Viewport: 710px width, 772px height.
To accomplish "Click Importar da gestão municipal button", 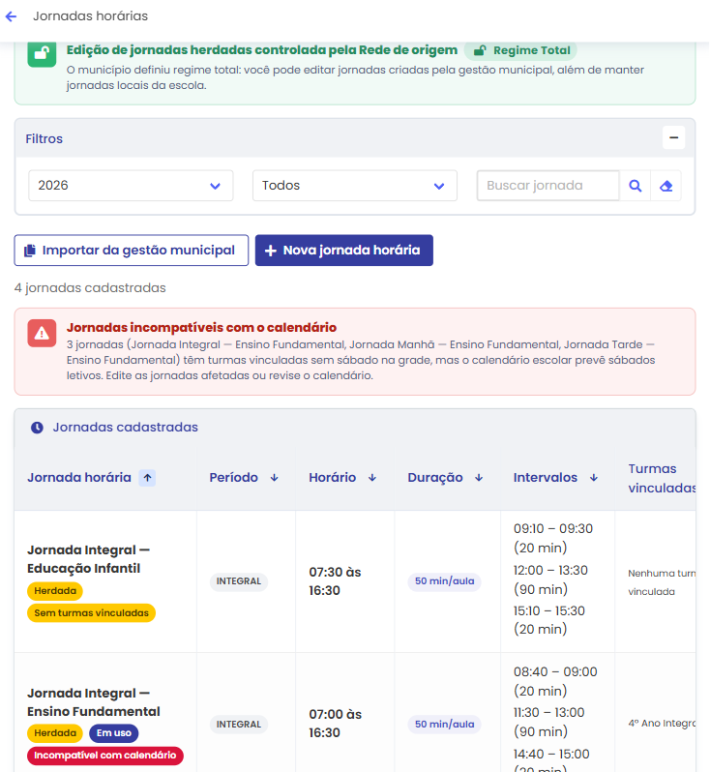I will click(132, 251).
